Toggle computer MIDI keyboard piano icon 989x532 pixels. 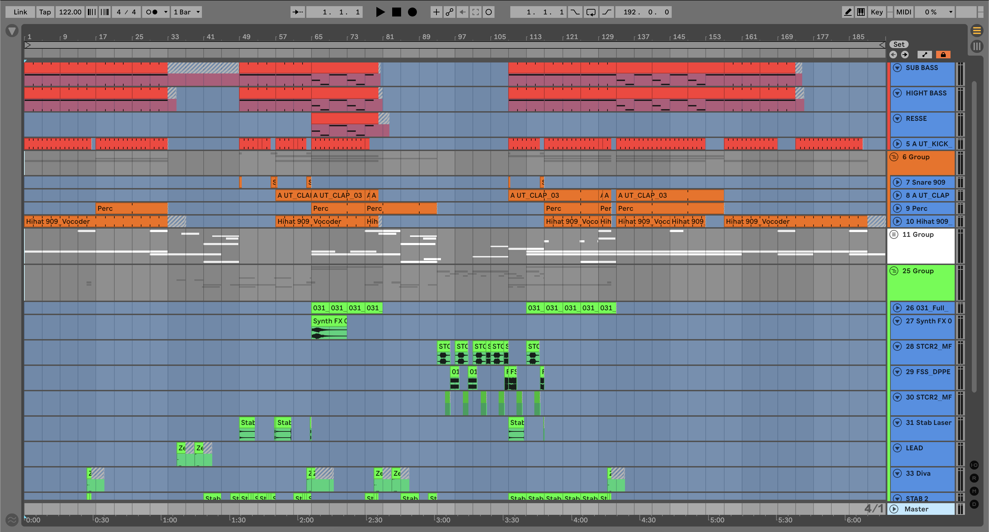(x=861, y=12)
